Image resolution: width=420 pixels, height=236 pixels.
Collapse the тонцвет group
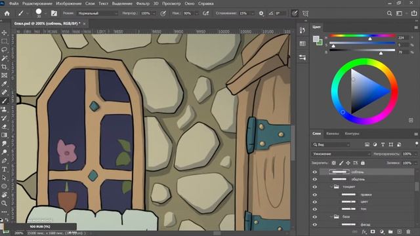pos(331,187)
